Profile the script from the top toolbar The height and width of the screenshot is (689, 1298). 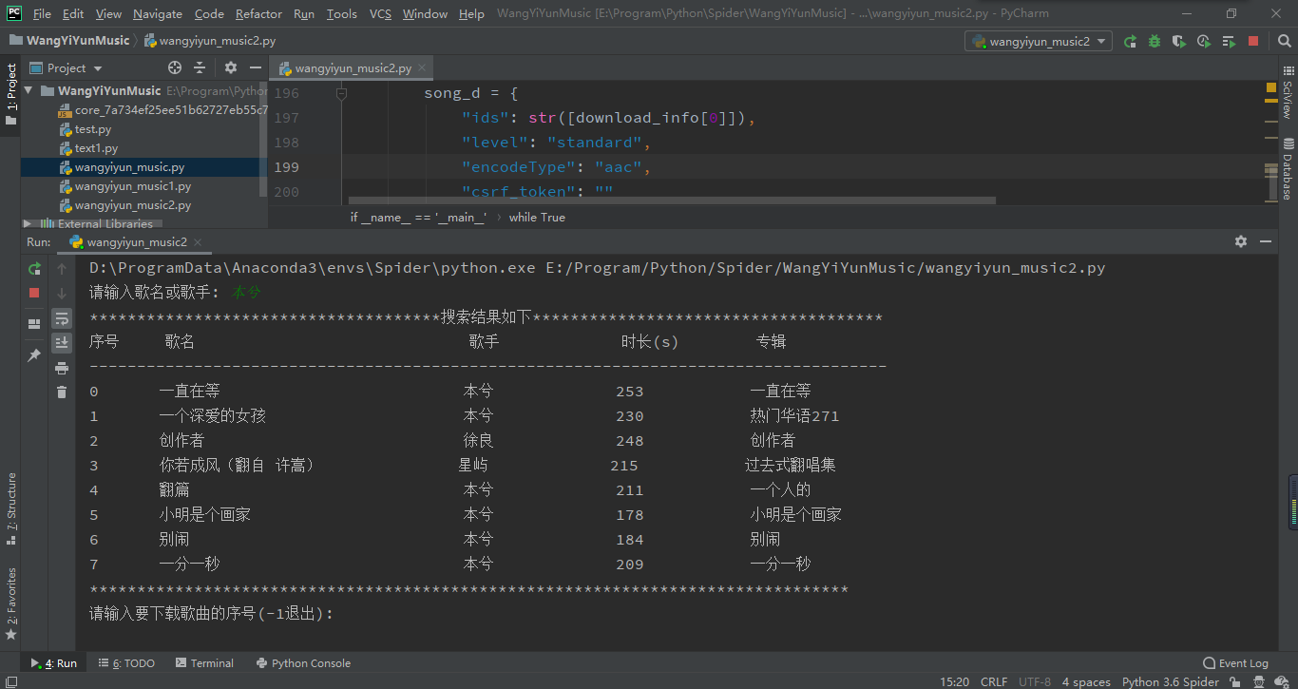[1204, 42]
